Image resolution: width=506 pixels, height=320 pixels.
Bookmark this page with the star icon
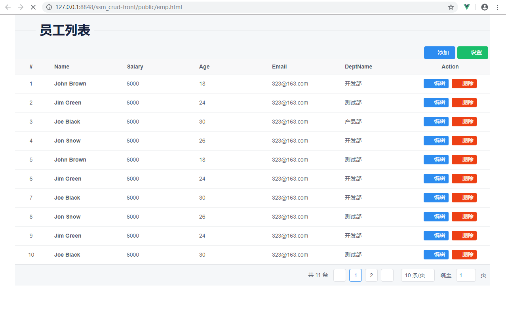click(451, 7)
